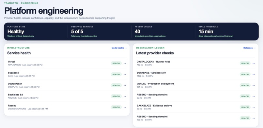Click the '40' recent checks value
Image resolution: width=263 pixels, height=128 pixels.
[x=137, y=32]
